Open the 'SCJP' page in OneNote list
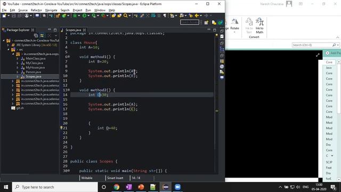Screen dimensions: 341x192 tap(329, 162)
